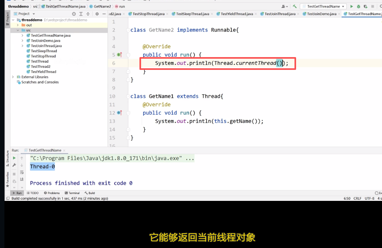Open the Problems tool window
Viewport: 382px width, 248px height.
[52, 193]
